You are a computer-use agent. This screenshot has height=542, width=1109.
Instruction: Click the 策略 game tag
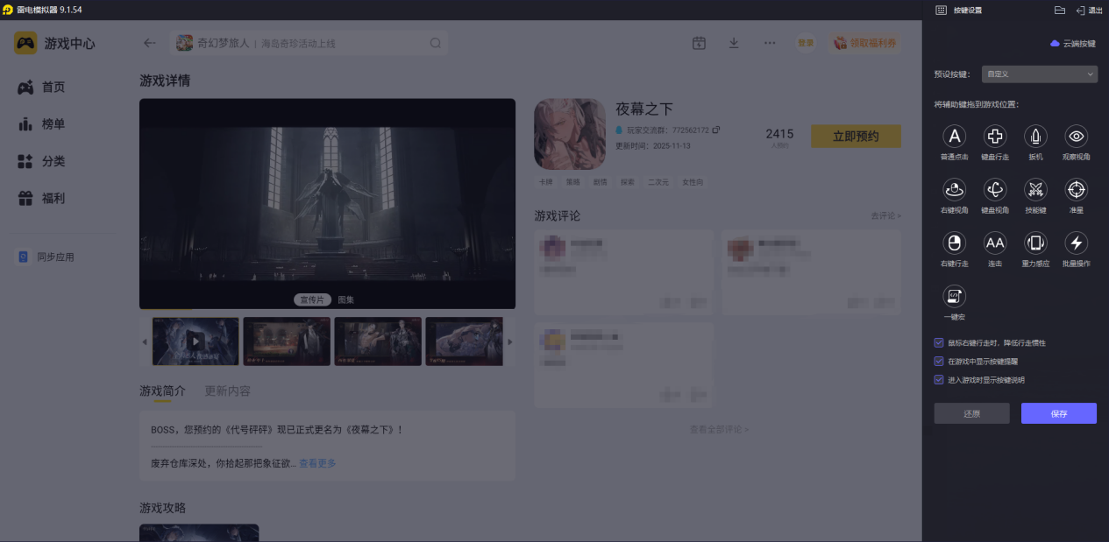click(573, 181)
